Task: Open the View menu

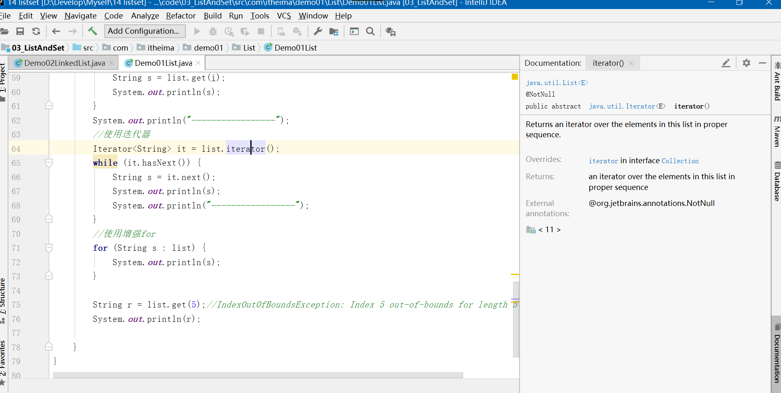Action: (x=49, y=16)
